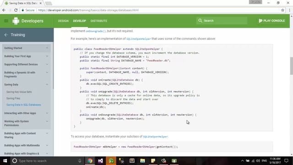Open the hamburger navigation menu
The width and height of the screenshot is (293, 165).
[x=6, y=21]
